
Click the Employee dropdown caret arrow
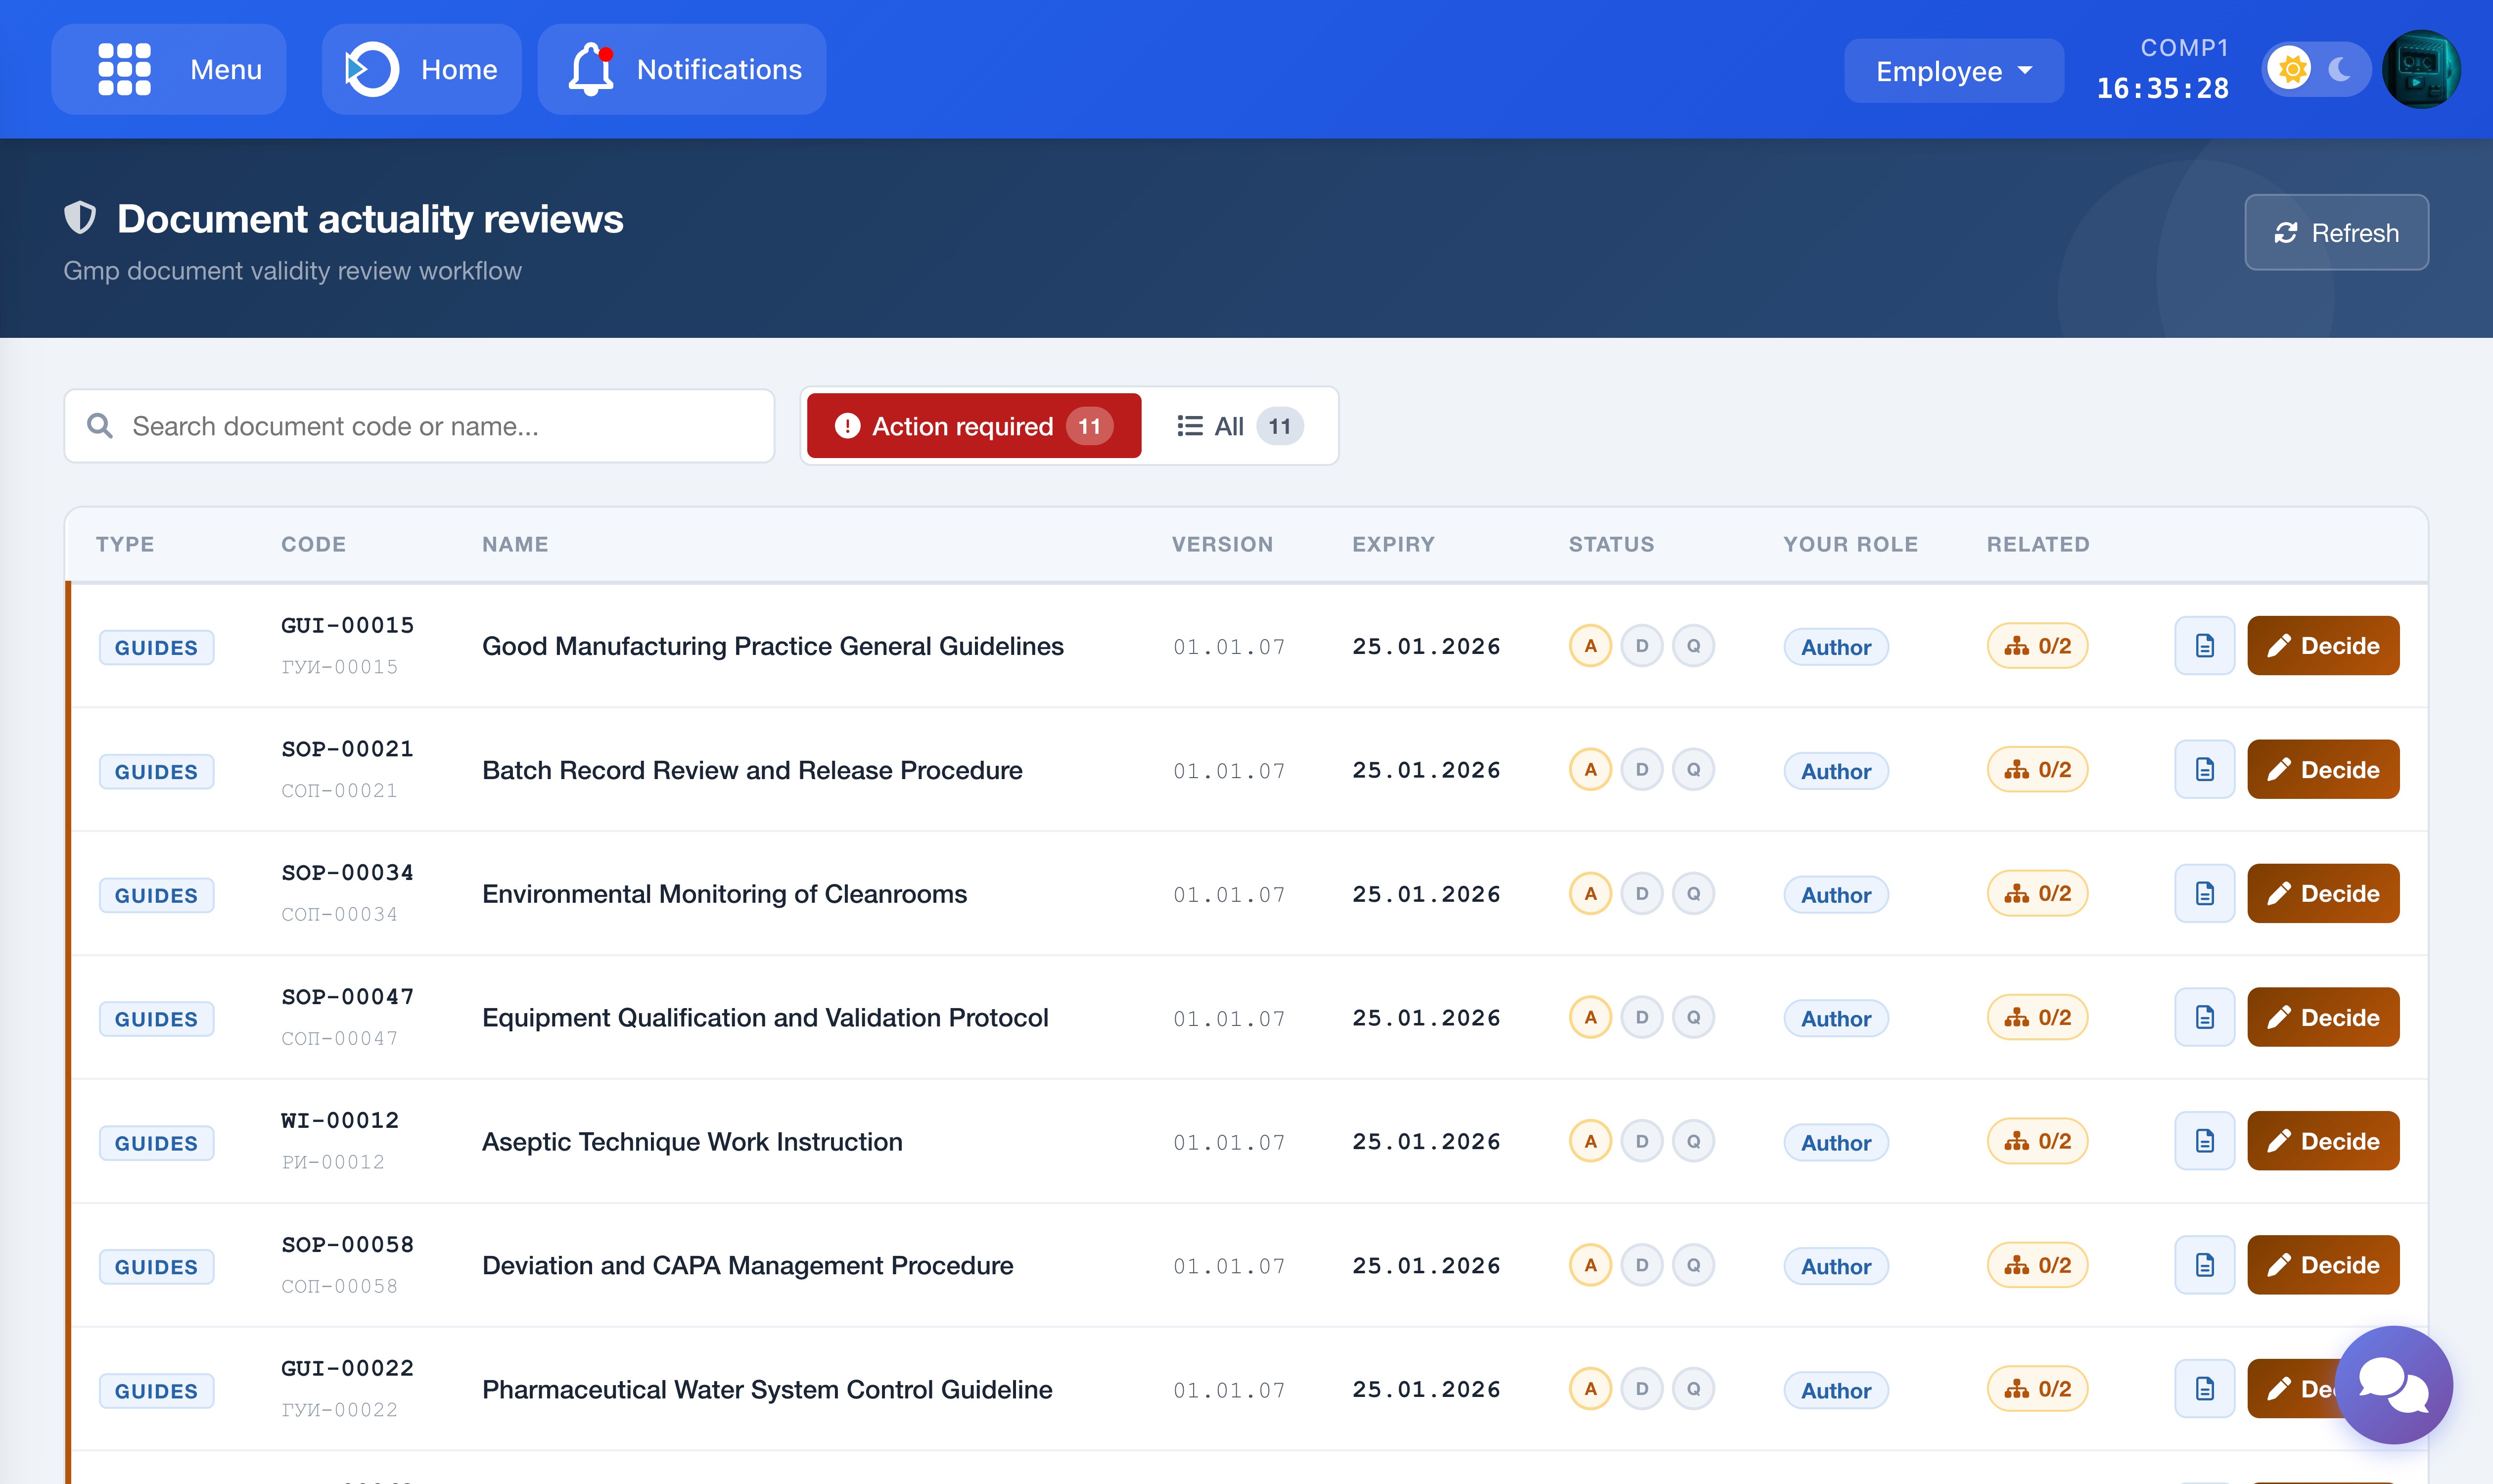coord(2026,71)
